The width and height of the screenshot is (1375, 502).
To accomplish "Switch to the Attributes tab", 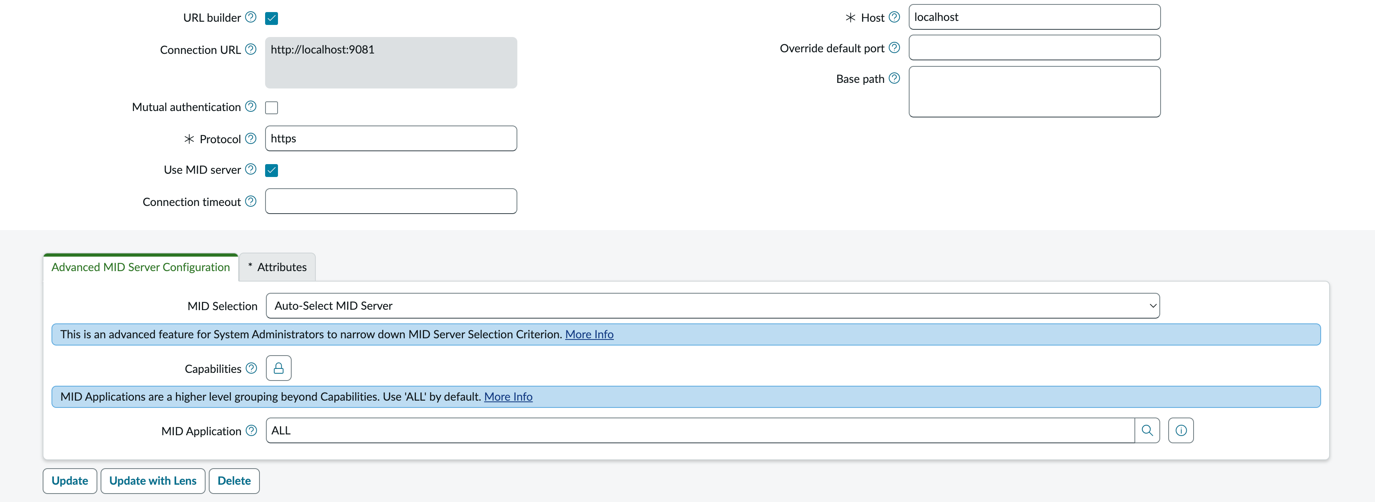I will pos(277,267).
